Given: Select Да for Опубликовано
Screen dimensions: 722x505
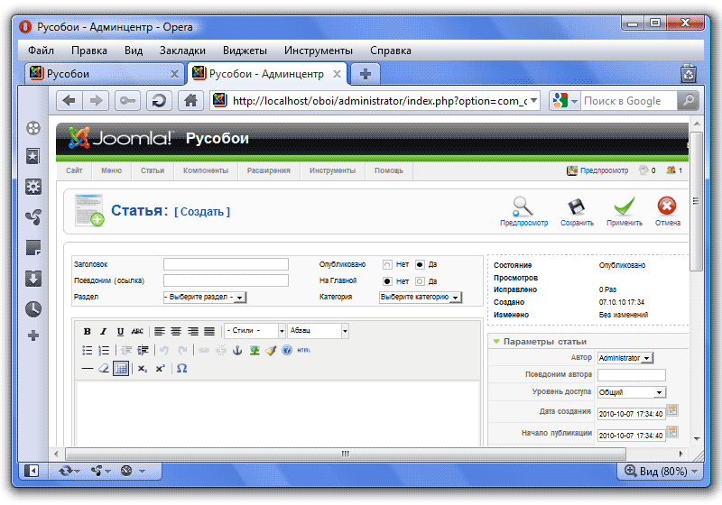Looking at the screenshot, I should click(420, 265).
